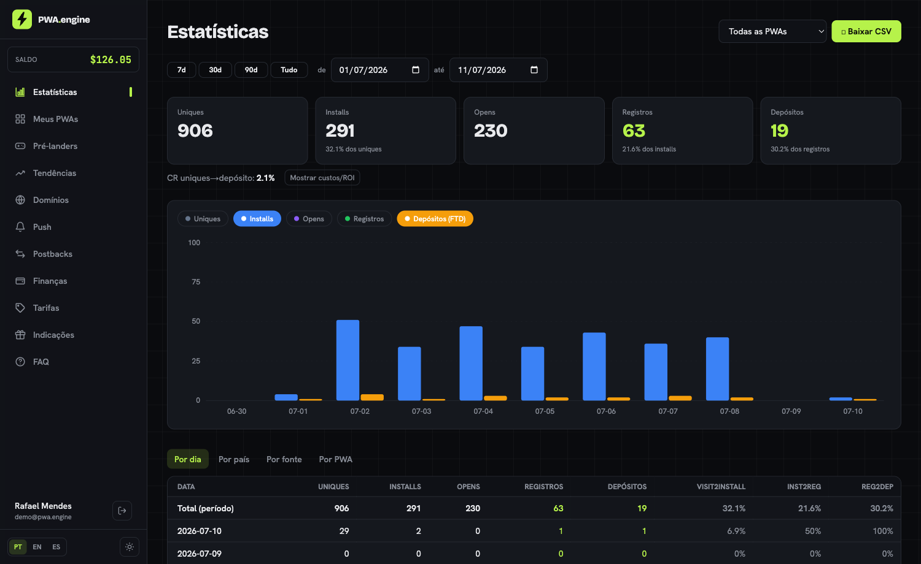The height and width of the screenshot is (564, 921).
Task: Click the Postbacks arrows icon
Action: pos(20,254)
